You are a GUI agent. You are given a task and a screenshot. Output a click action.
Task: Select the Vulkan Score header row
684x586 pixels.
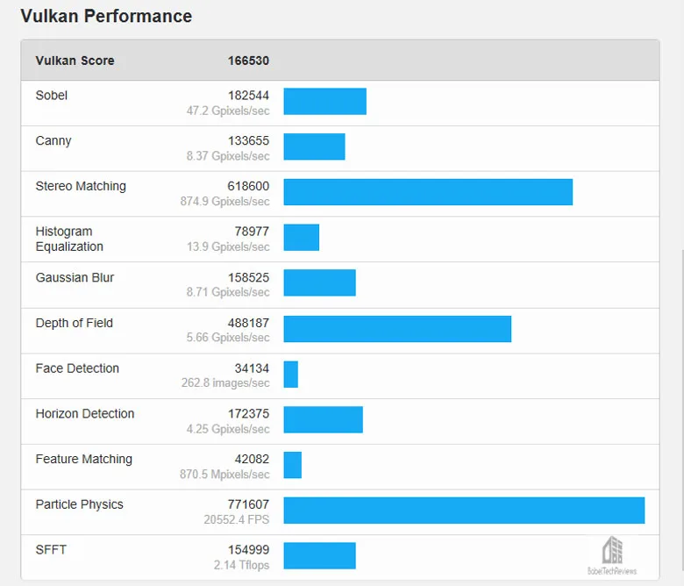tap(340, 61)
